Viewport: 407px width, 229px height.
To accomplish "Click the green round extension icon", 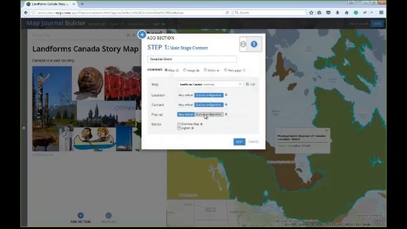I will tap(356, 13).
